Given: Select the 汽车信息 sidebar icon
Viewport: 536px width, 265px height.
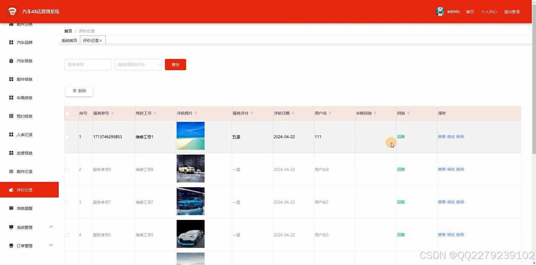Looking at the screenshot, I should tap(11, 61).
